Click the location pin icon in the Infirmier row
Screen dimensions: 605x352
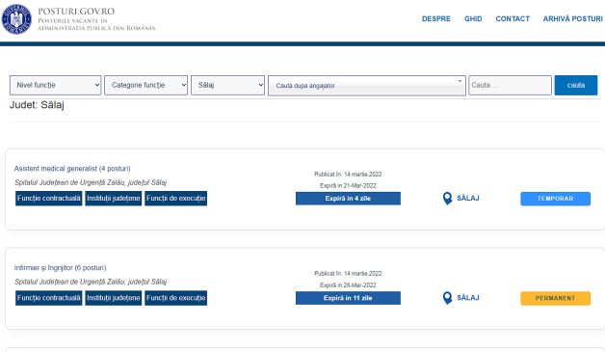(447, 298)
